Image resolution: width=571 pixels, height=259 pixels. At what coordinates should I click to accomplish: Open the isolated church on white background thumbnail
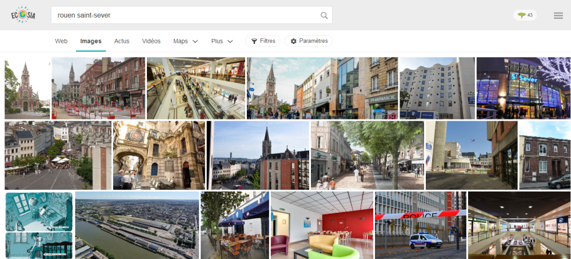[x=27, y=88]
